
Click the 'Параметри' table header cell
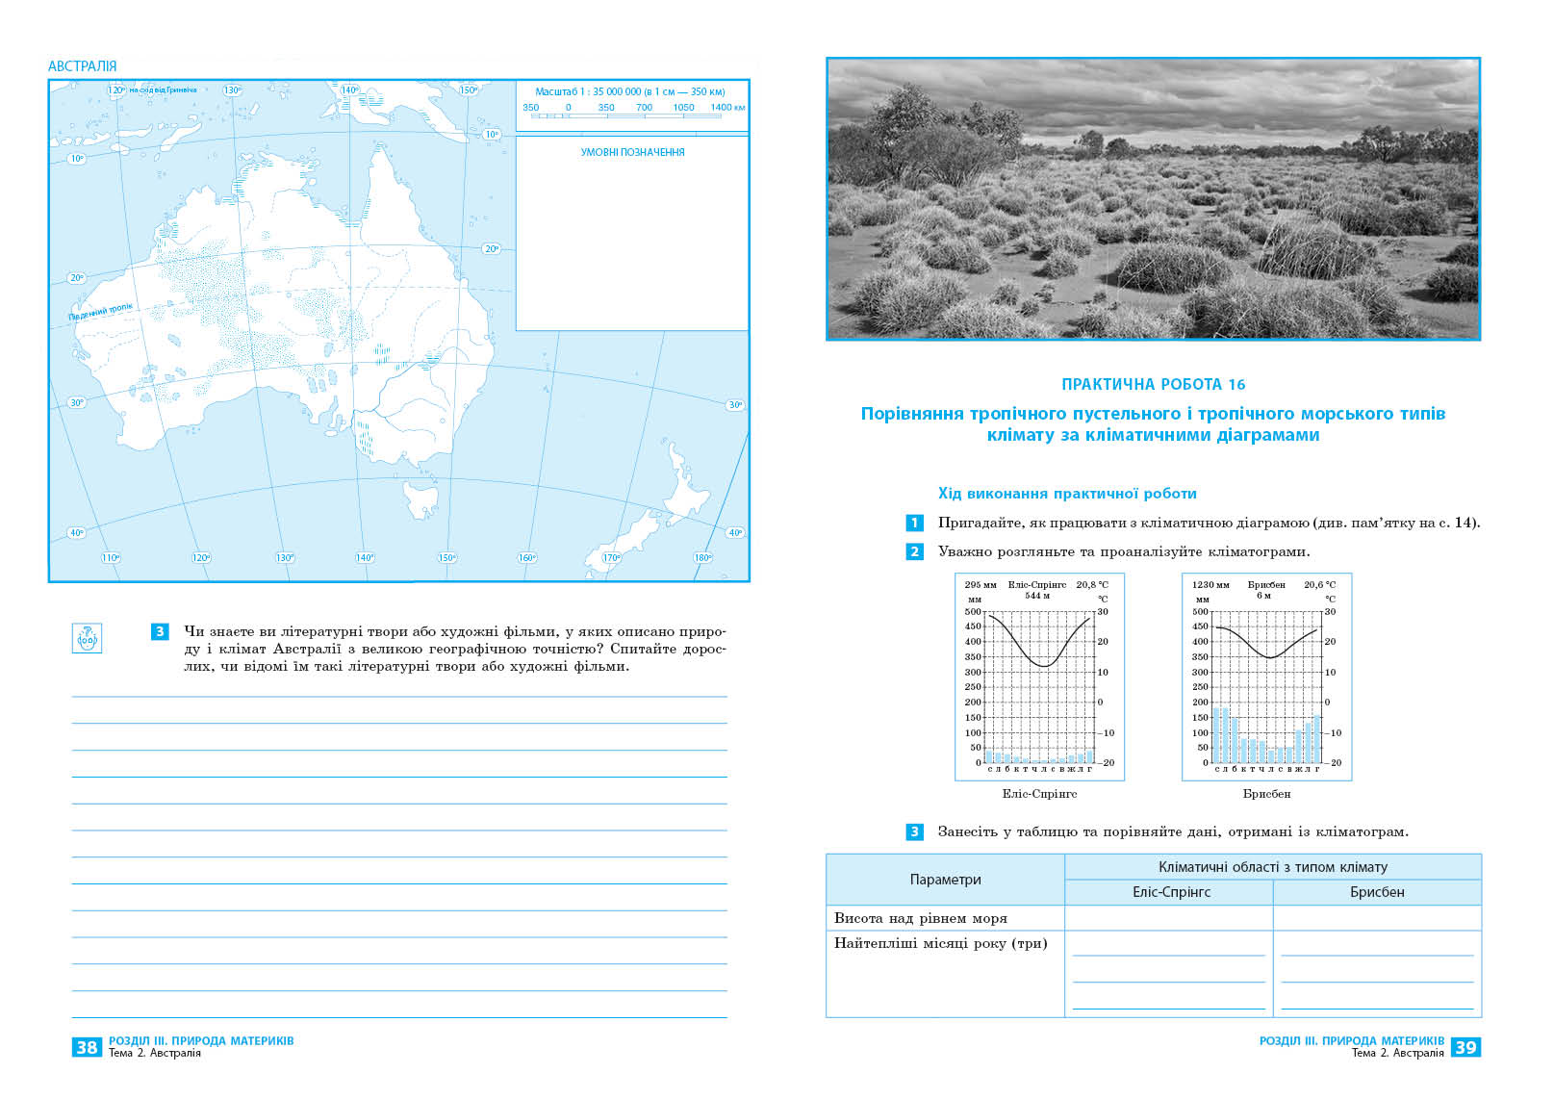(x=945, y=880)
